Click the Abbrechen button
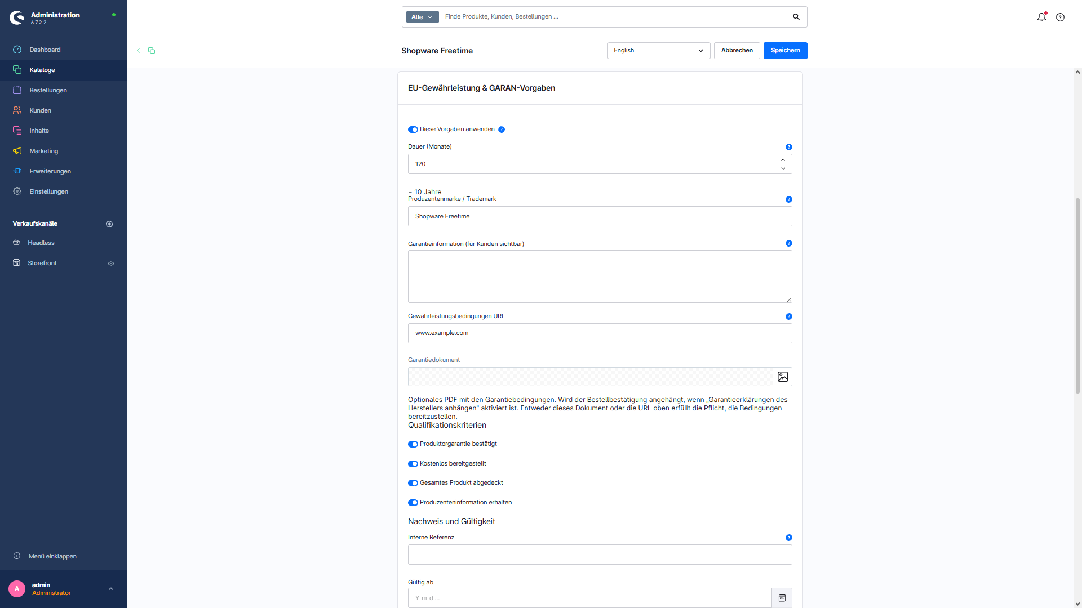This screenshot has height=608, width=1082. click(737, 51)
